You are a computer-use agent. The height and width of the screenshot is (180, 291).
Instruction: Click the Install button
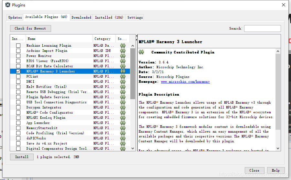click(22, 157)
